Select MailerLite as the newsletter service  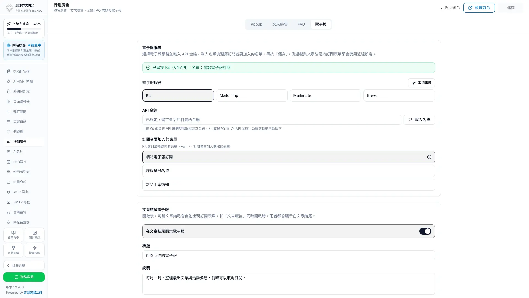tap(325, 95)
